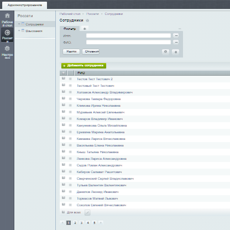Go to page 3 in pagination
The height and width of the screenshot is (230, 230).
(x=81, y=223)
